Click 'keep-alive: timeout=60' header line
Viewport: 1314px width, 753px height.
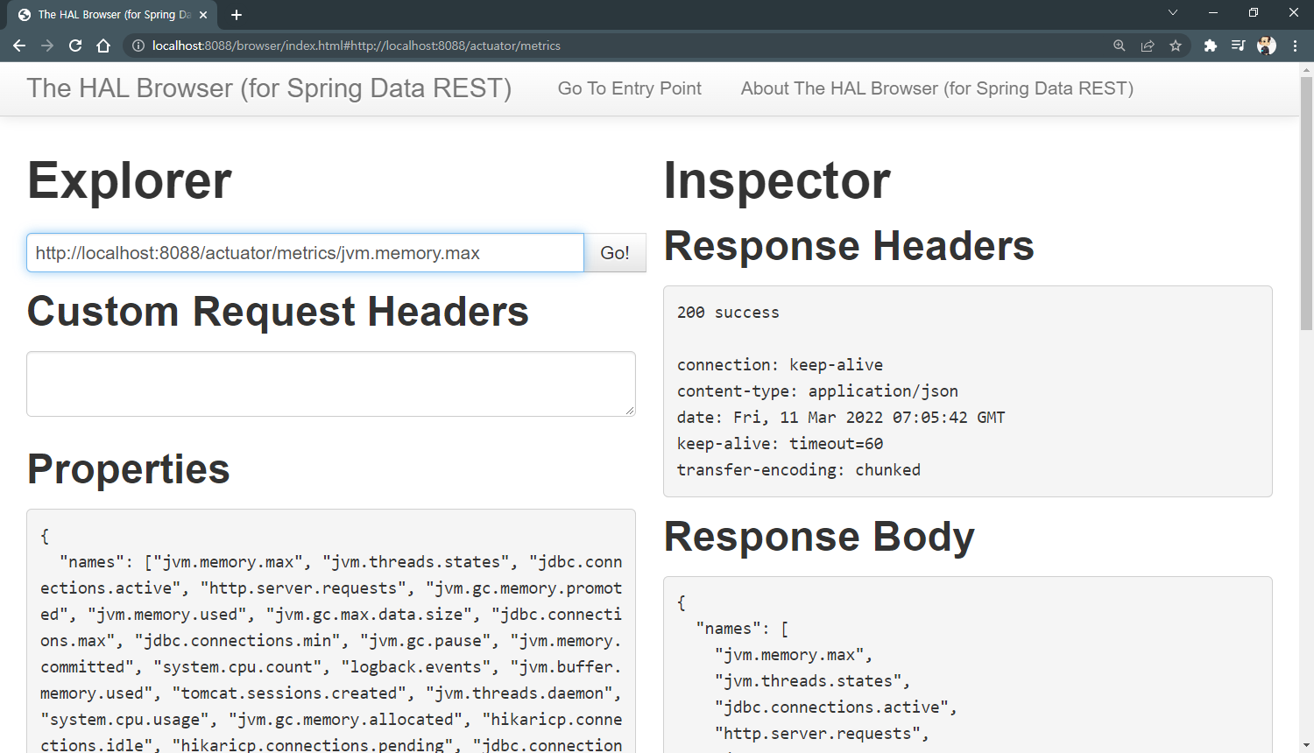pyautogui.click(x=780, y=444)
